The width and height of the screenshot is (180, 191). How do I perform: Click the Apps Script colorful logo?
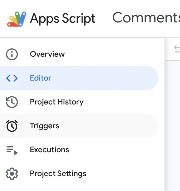(16, 19)
